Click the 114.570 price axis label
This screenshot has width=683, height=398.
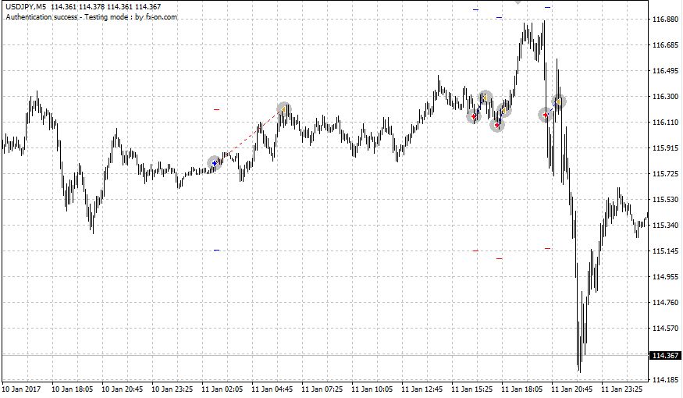coord(666,329)
